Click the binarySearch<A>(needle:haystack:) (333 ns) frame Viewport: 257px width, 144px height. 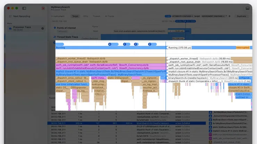click(x=203, y=78)
